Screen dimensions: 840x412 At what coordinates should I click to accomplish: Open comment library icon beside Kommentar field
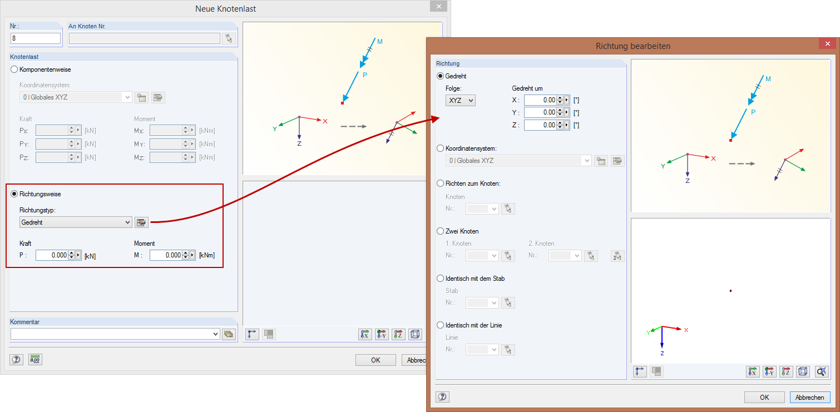pos(229,334)
